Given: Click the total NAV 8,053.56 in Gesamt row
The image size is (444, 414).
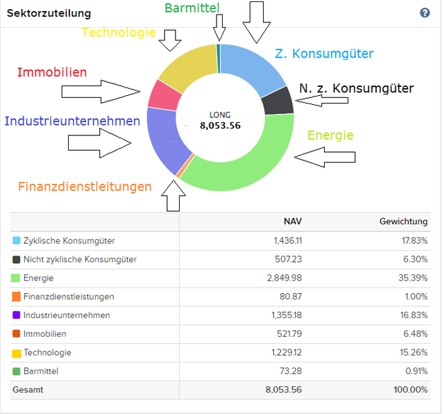Looking at the screenshot, I should (284, 390).
